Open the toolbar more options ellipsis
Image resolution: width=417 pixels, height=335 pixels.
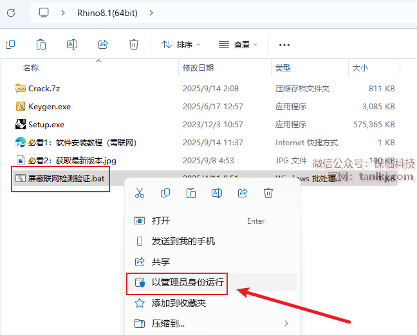pyautogui.click(x=284, y=44)
